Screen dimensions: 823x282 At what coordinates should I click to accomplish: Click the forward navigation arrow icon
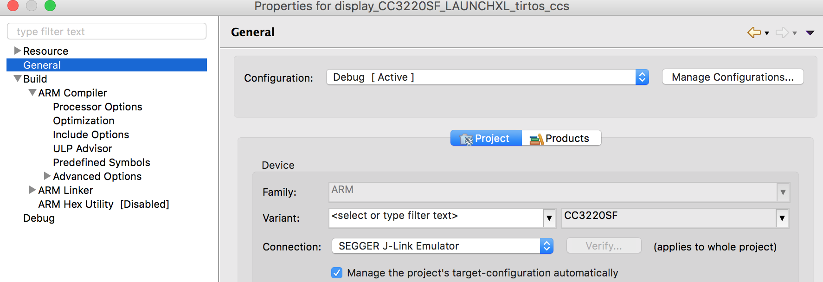pyautogui.click(x=782, y=32)
